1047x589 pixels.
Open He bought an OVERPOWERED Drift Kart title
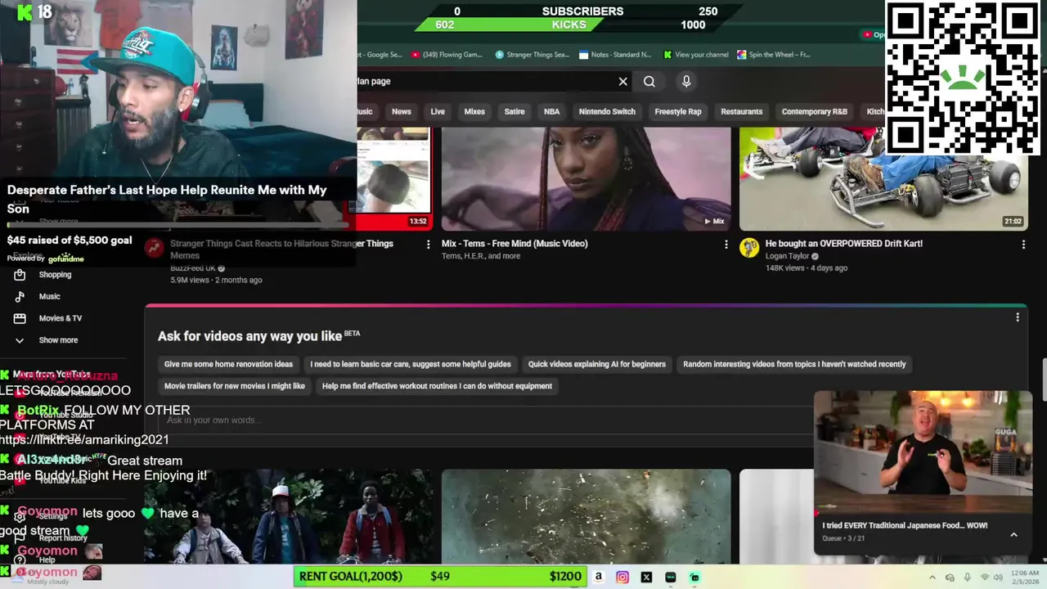tap(844, 244)
